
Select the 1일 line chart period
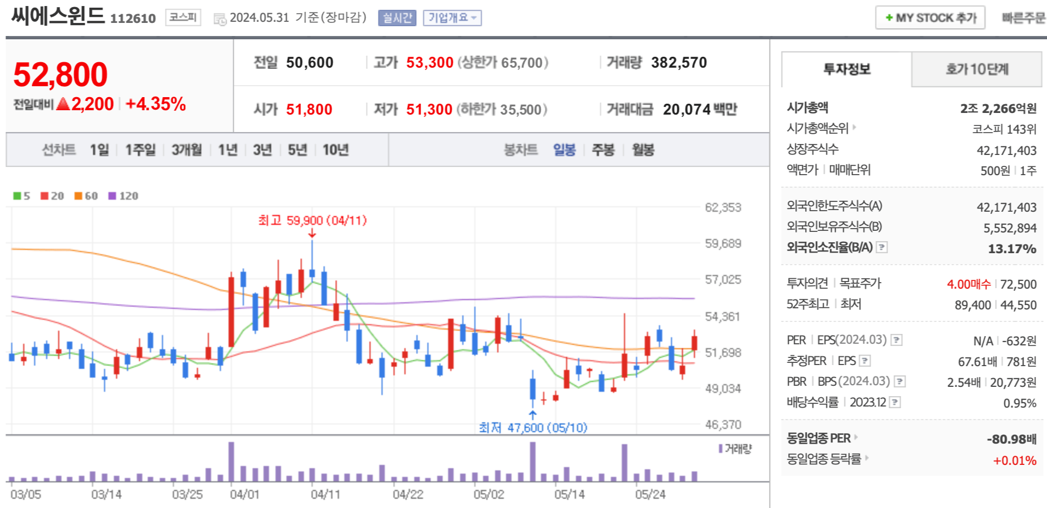[99, 150]
